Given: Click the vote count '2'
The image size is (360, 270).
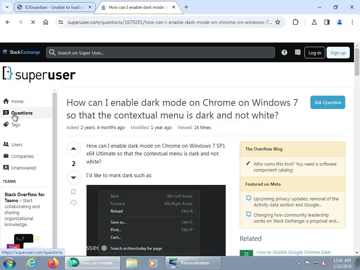Looking at the screenshot, I should tap(73, 163).
